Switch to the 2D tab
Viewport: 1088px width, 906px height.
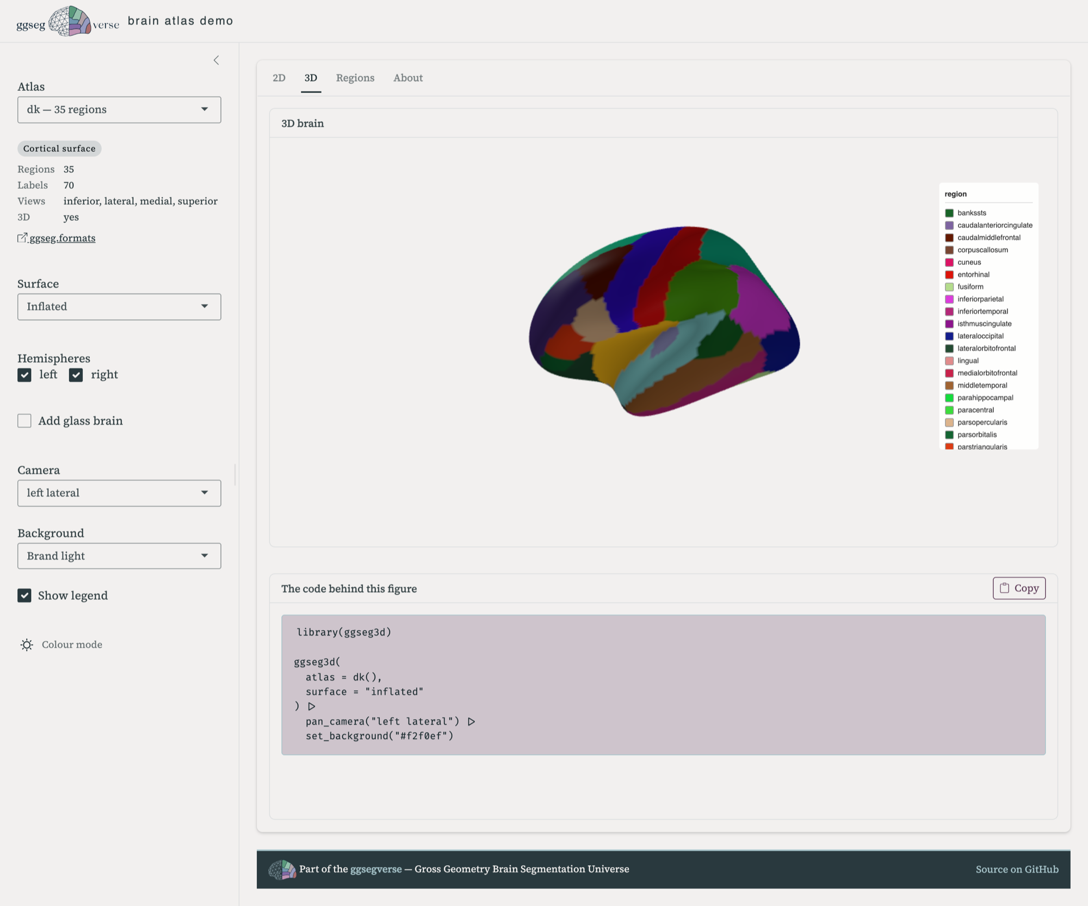pos(279,78)
